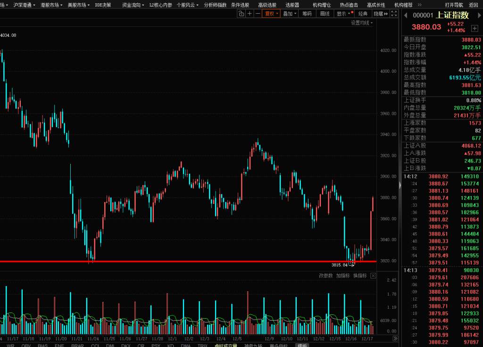
Task: Expand the 叠加 overlay dropdown
Action: (x=290, y=14)
